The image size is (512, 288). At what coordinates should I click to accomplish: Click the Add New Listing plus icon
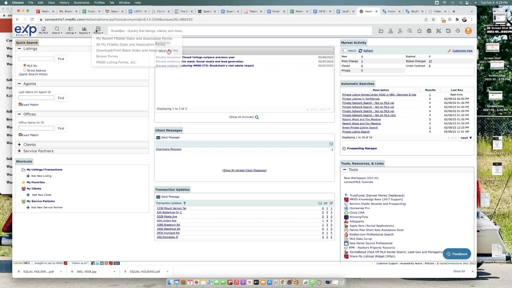[28, 176]
